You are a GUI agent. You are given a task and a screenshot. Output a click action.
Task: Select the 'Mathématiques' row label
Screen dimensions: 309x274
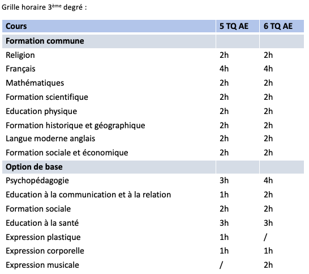[35, 83]
